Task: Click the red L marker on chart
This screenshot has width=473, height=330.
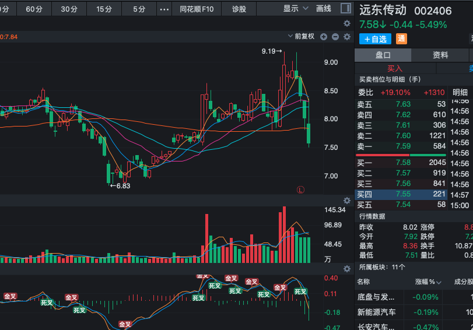Action: [300, 189]
